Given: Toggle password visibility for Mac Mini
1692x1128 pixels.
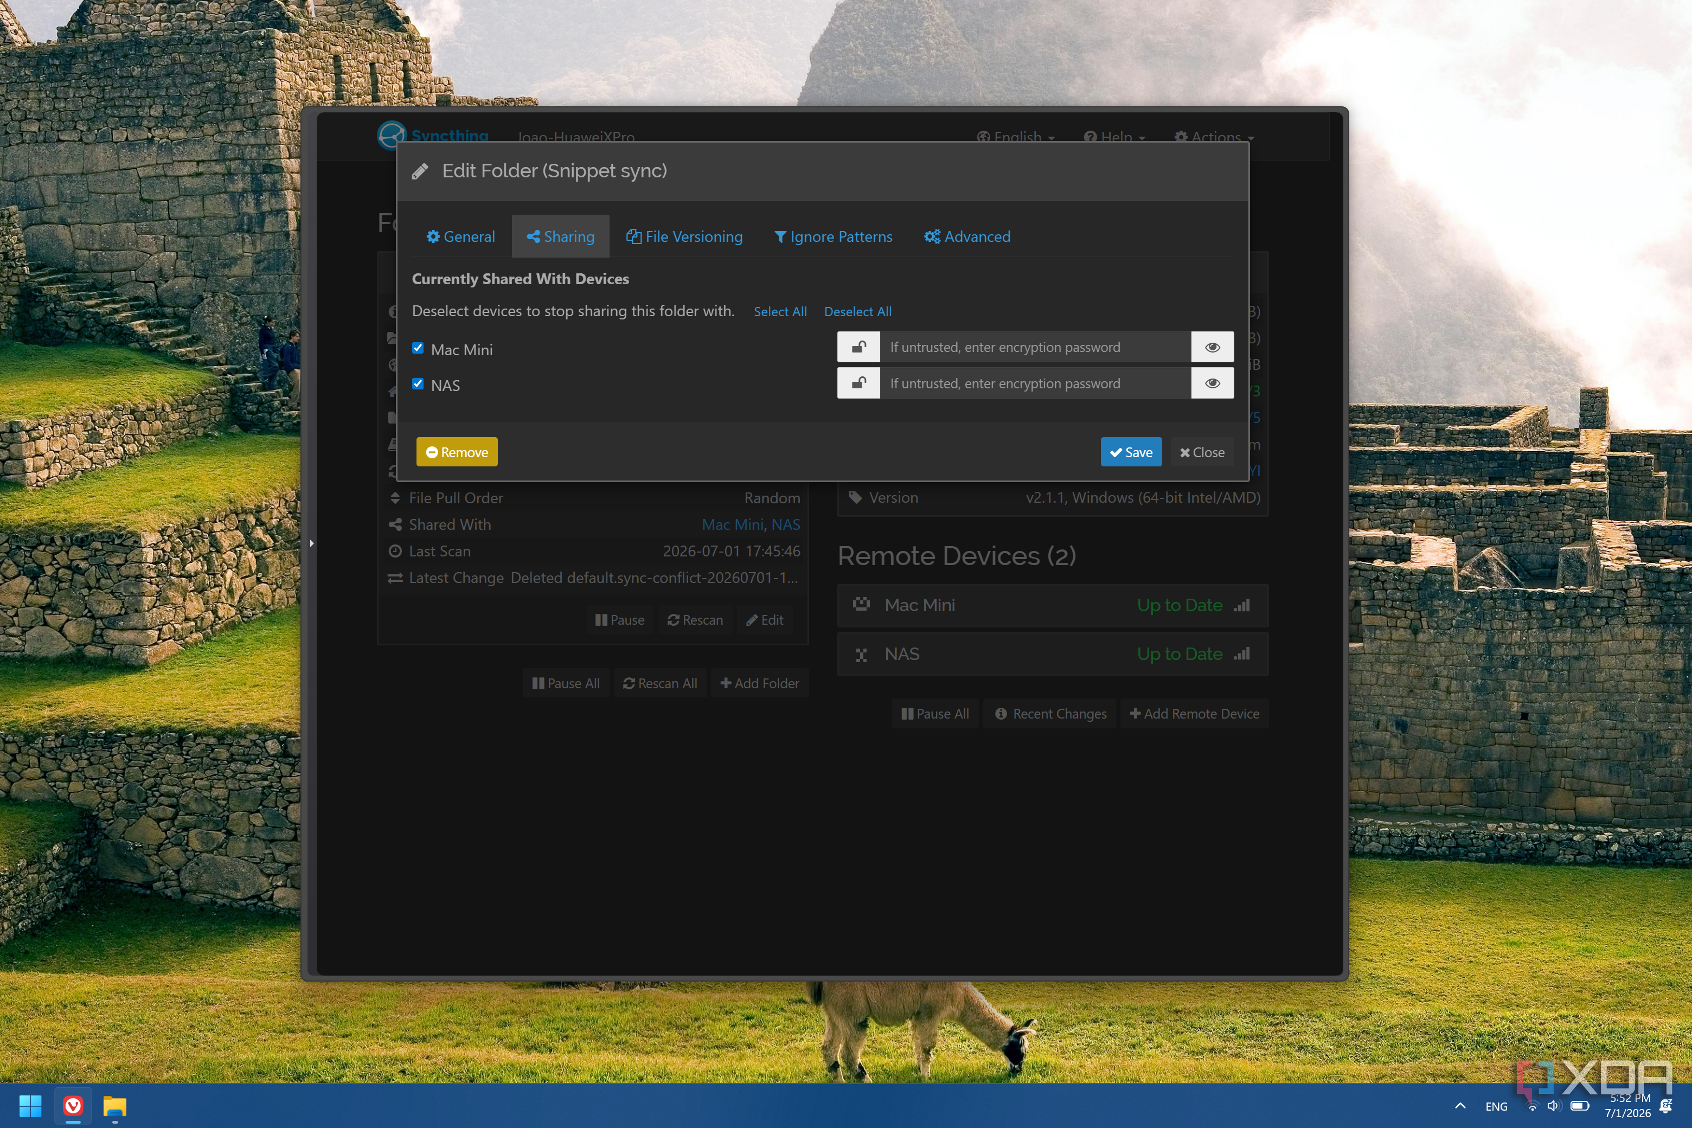Looking at the screenshot, I should coord(1212,348).
